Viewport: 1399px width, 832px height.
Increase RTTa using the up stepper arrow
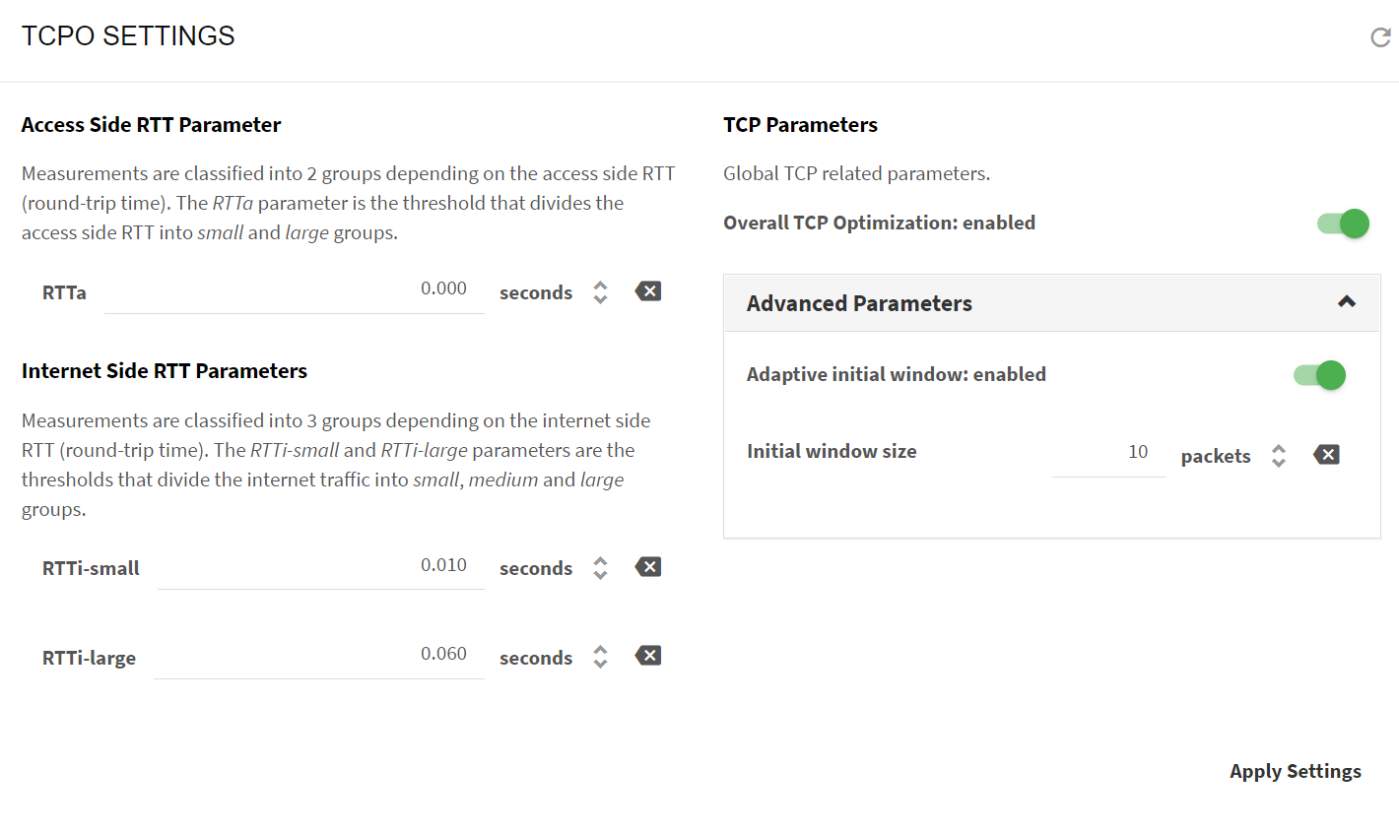coord(600,286)
